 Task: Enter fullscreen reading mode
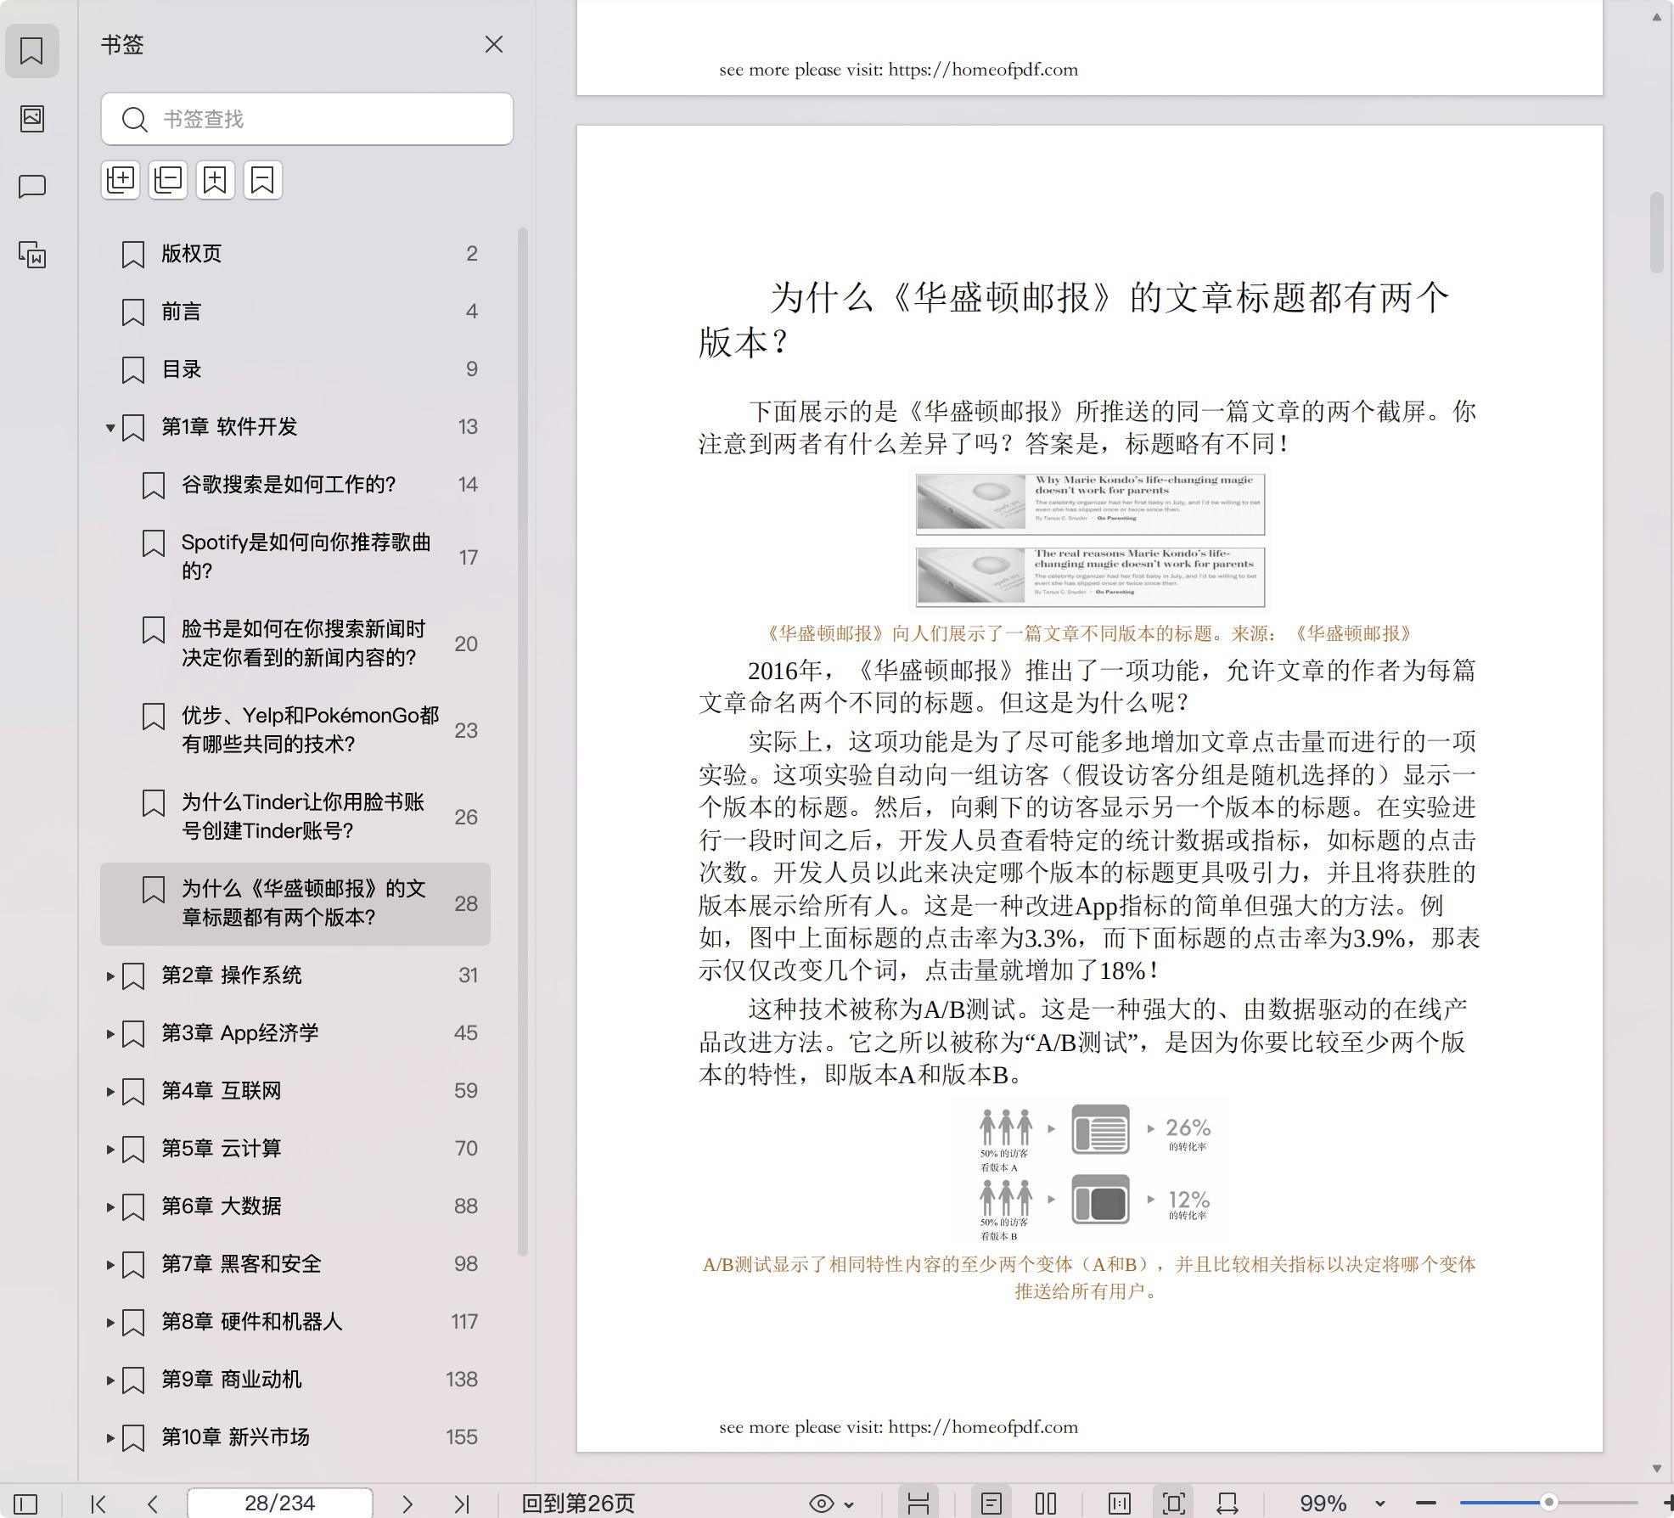click(x=1174, y=1503)
